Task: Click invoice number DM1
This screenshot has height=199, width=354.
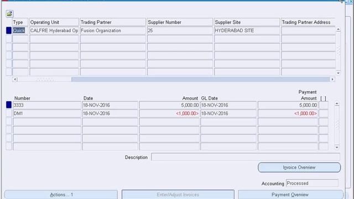Action: pyautogui.click(x=47, y=113)
